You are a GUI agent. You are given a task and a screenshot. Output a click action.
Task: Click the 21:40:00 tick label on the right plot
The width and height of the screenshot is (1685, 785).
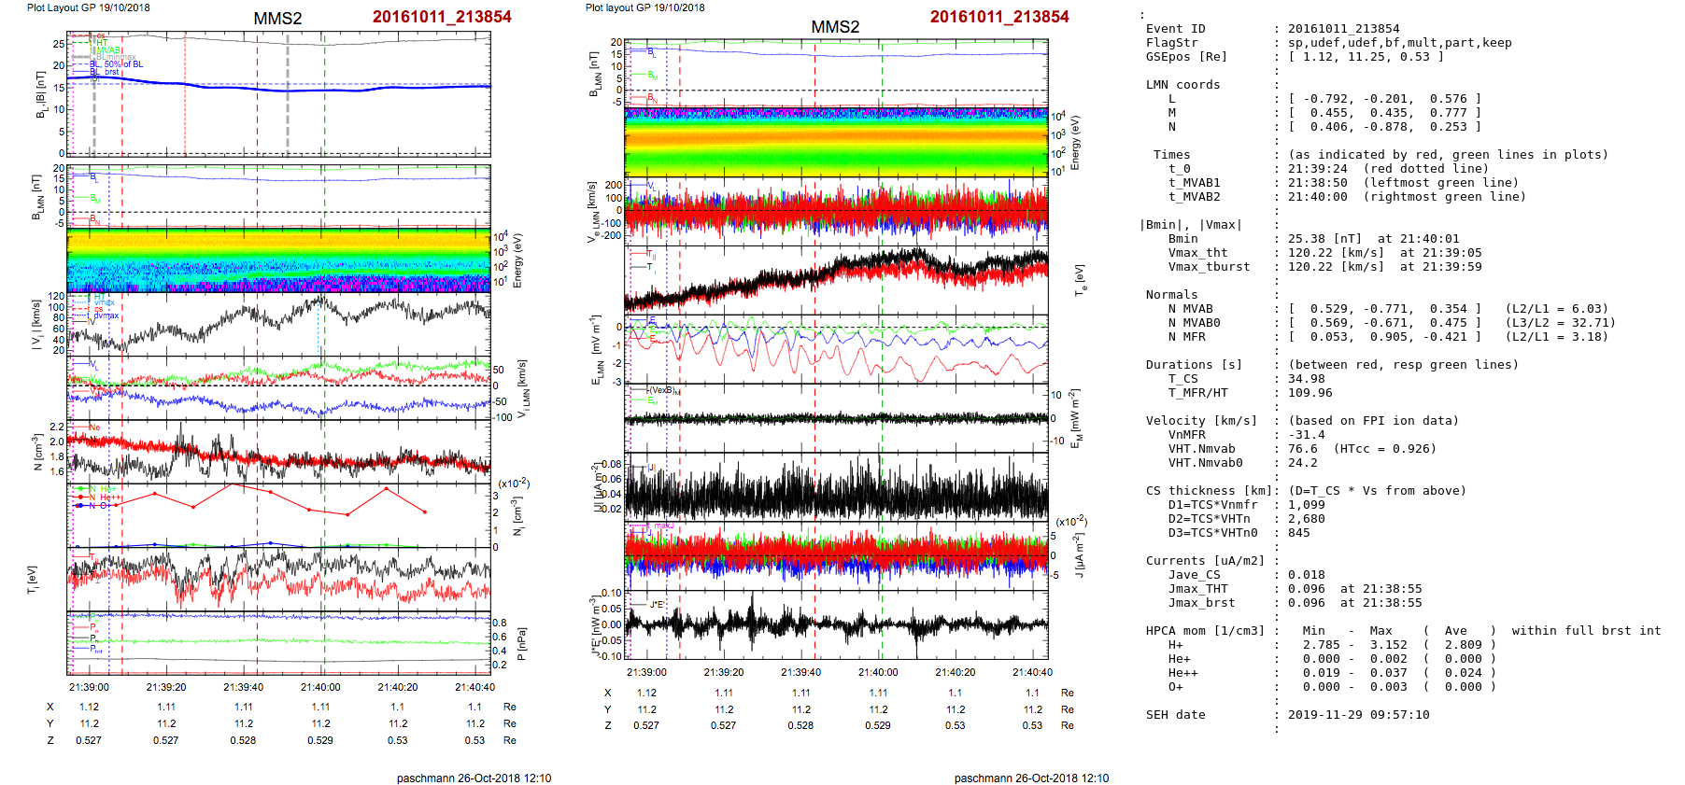[x=878, y=672]
